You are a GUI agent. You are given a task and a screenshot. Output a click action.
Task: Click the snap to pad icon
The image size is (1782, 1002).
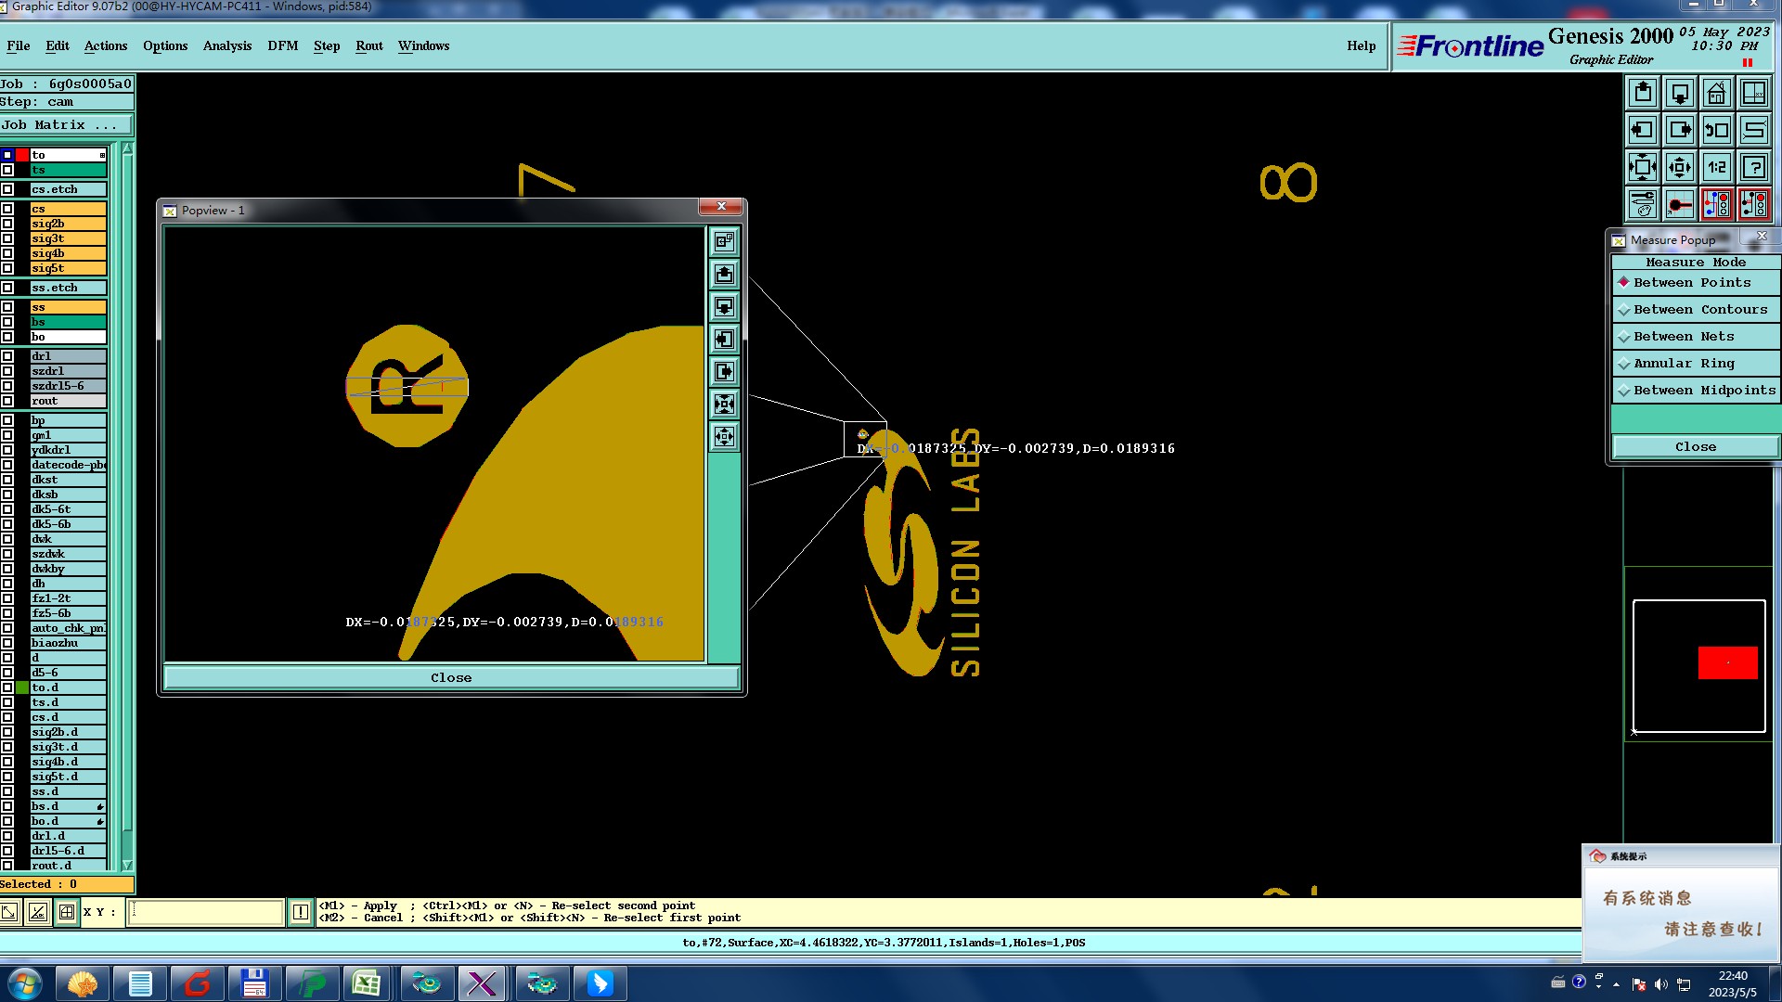click(1680, 204)
